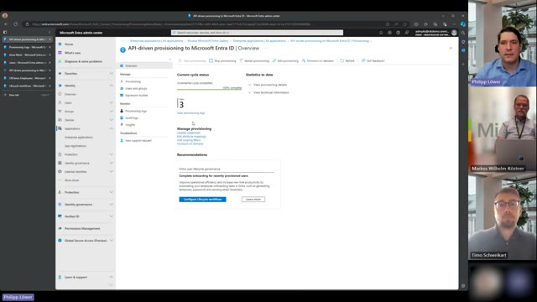
Task: Open Provisioning under Manage
Action: click(x=133, y=81)
